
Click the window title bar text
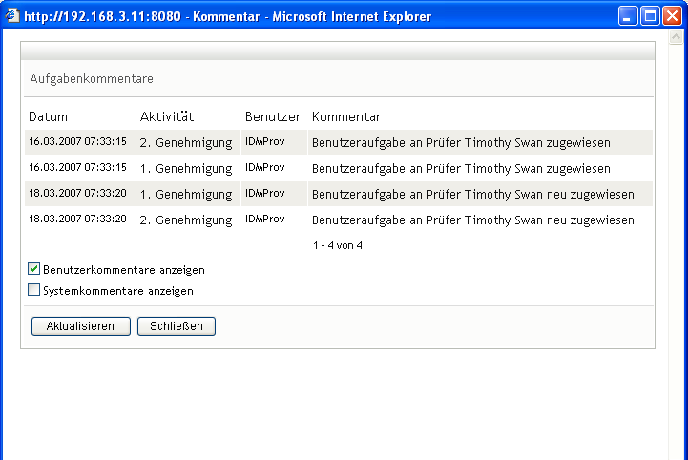click(x=227, y=16)
